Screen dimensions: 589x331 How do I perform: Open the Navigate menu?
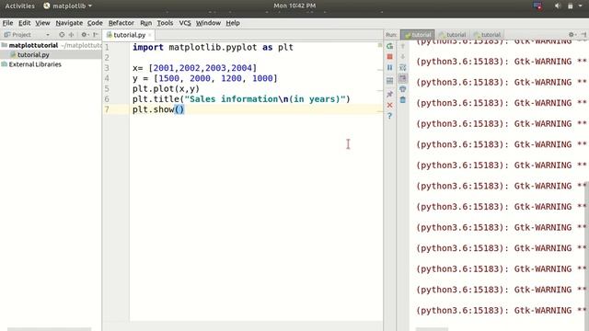[x=69, y=23]
